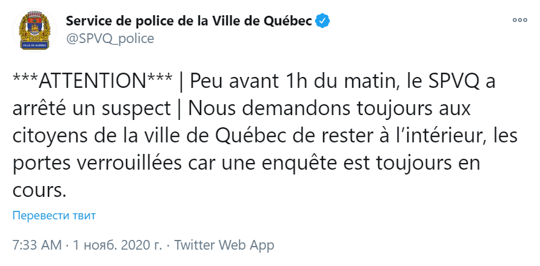
Task: Click the @SPVQ_police handle
Action: pos(110,39)
